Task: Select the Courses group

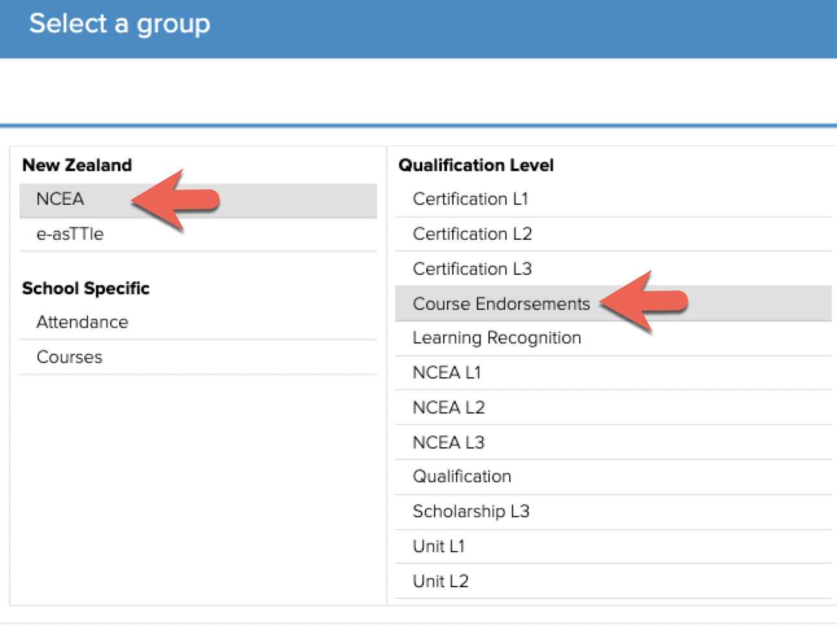Action: tap(69, 357)
